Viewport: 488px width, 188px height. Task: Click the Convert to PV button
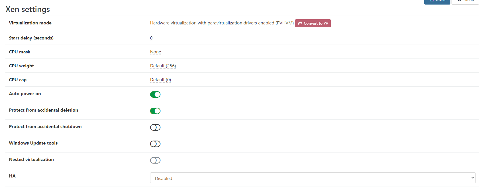tap(313, 23)
